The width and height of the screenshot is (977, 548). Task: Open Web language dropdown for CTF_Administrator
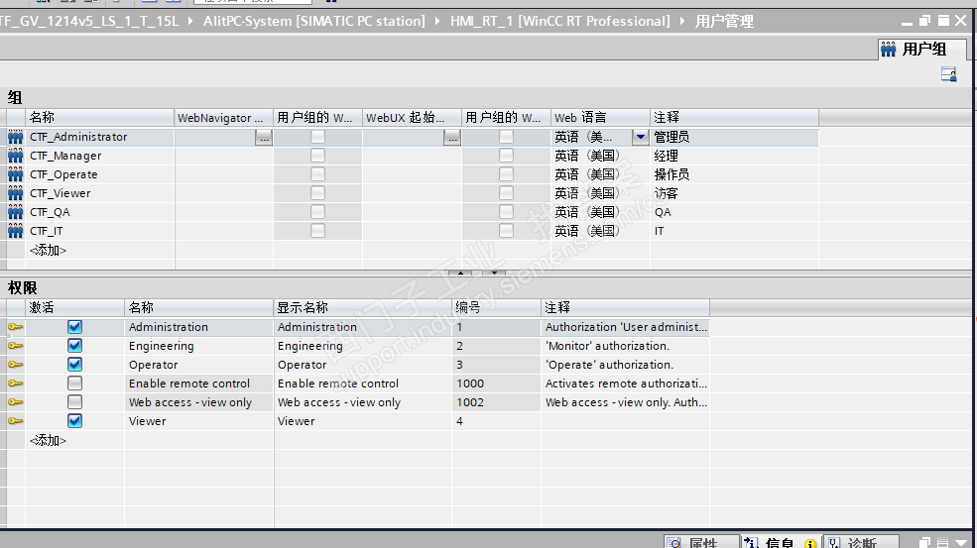pyautogui.click(x=641, y=137)
